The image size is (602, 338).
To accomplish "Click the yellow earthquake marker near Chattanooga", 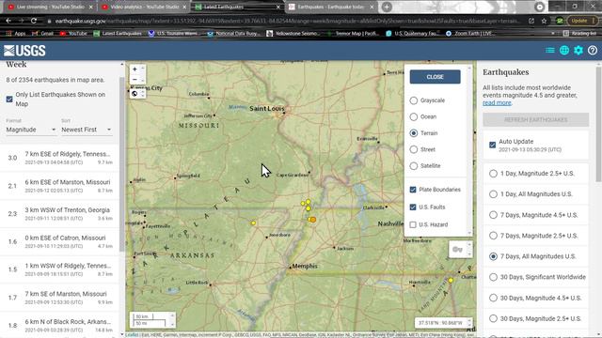I will tap(451, 281).
